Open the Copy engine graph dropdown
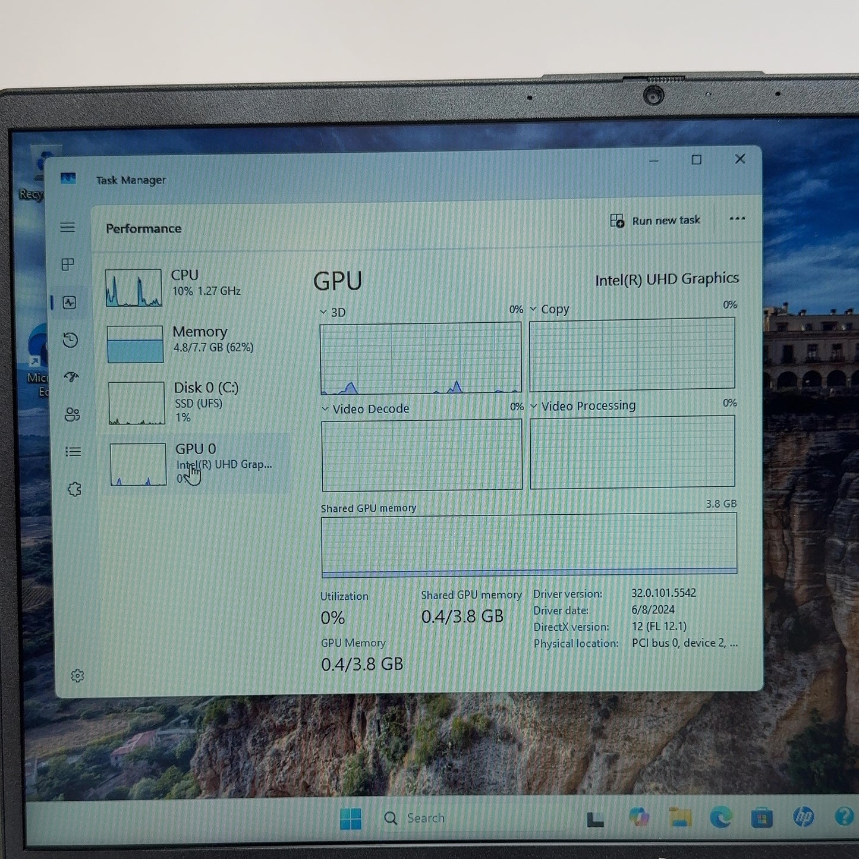Viewport: 859px width, 859px height. pos(533,309)
